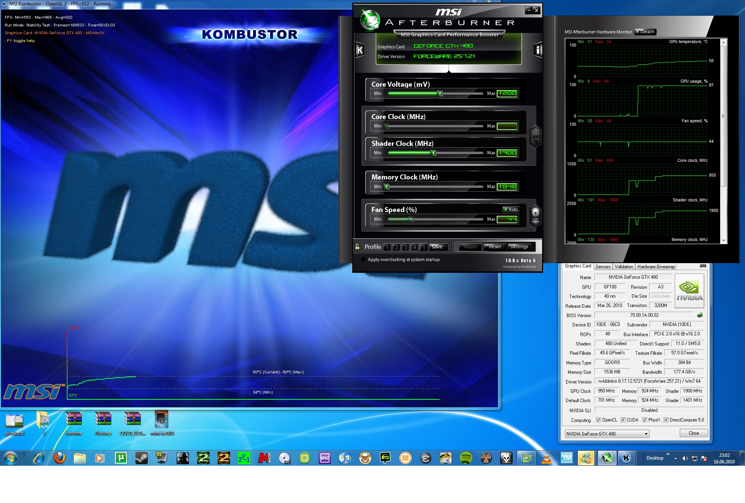This screenshot has height=503, width=745.
Task: Toggle the OpenCL checkbox in GPU-Z
Action: (x=598, y=420)
